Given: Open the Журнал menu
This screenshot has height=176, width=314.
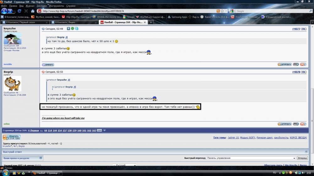Looking at the screenshot, I should [30, 6].
